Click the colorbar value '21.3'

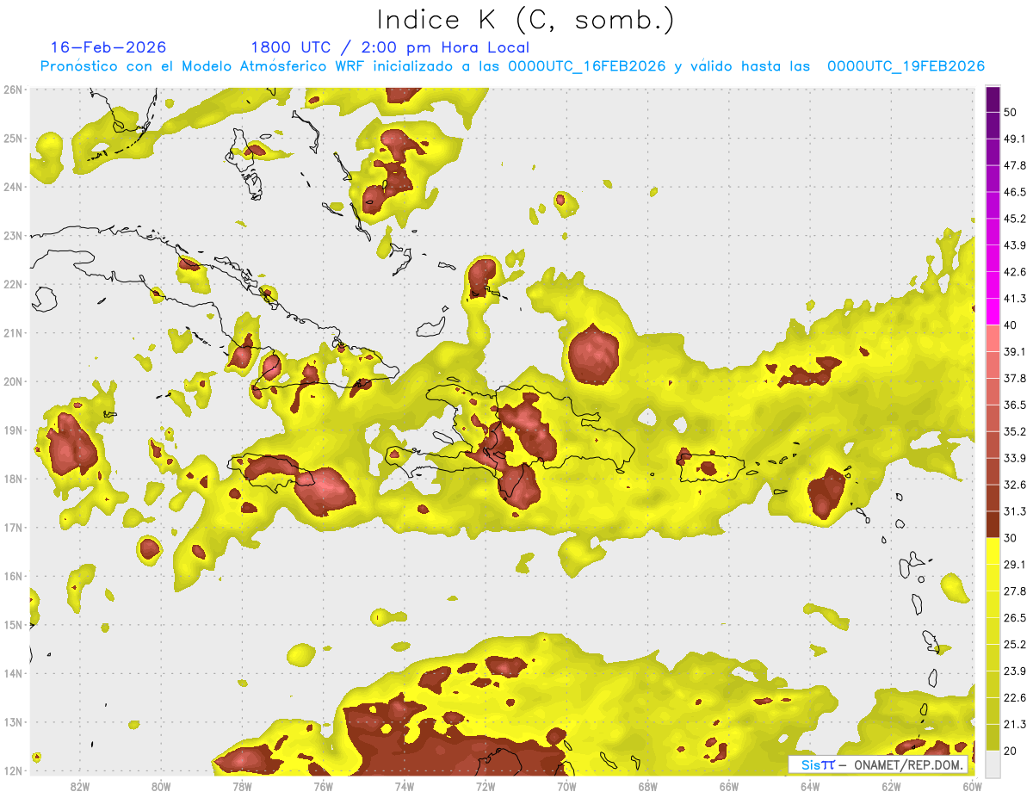coord(1014,724)
